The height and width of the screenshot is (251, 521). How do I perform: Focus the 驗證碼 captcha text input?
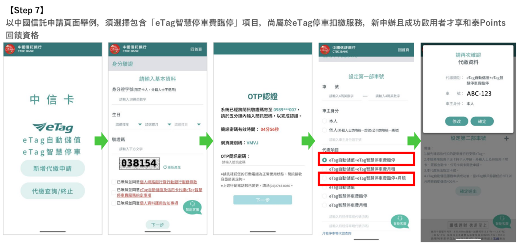(157, 149)
